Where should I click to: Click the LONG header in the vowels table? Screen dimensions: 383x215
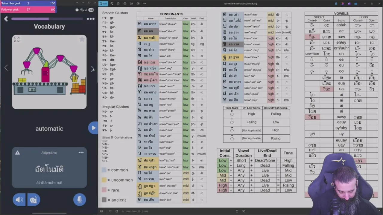point(364,17)
